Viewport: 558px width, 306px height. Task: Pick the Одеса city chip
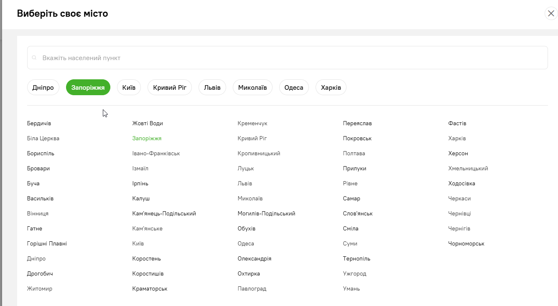tap(294, 88)
